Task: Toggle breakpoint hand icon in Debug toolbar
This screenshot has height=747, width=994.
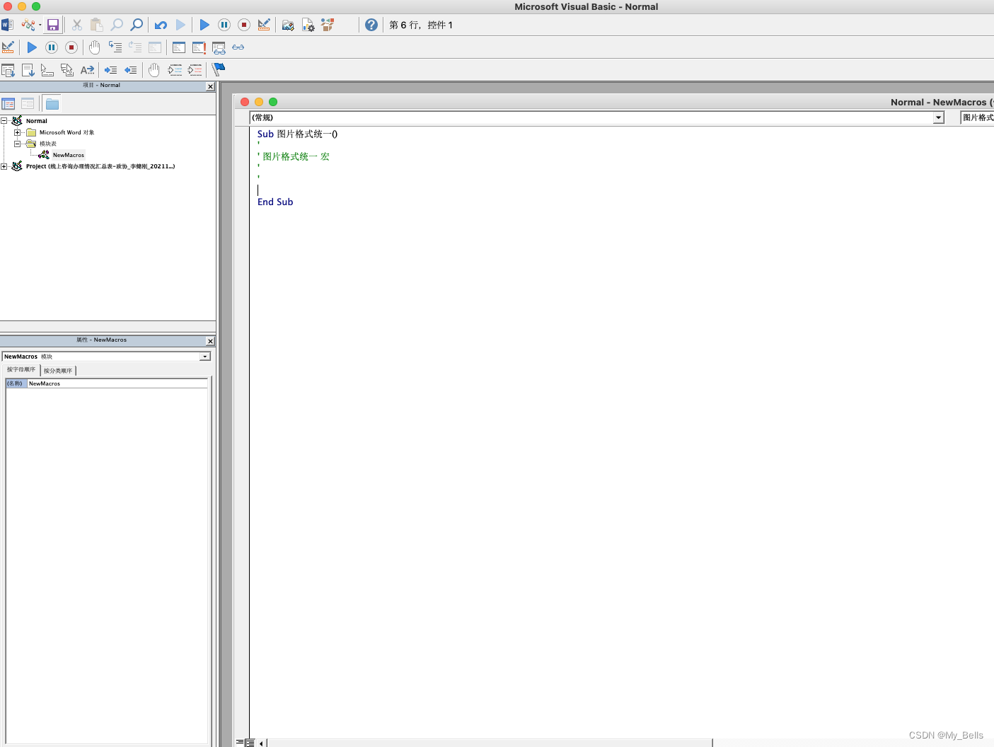Action: click(95, 47)
